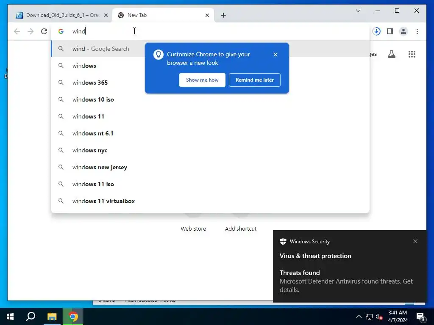Viewport: 434px width, 325px height.
Task: Click the taskbar clock showing 3:41 AM
Action: coord(398,317)
